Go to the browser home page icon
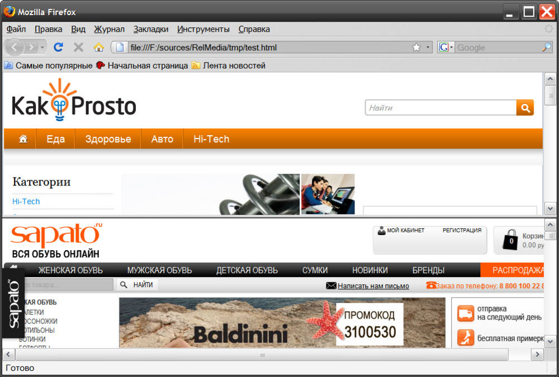The height and width of the screenshot is (377, 559). point(98,47)
